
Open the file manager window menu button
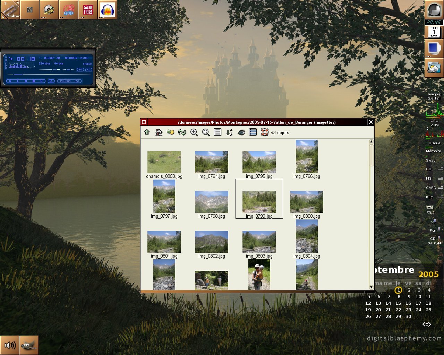(x=144, y=122)
